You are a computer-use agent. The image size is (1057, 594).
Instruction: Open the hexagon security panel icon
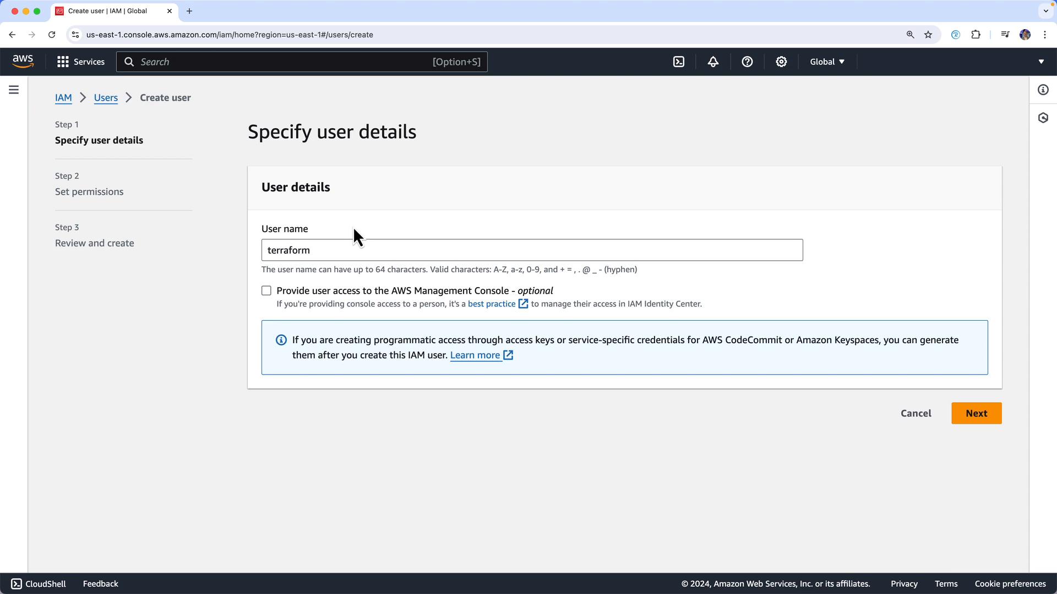[1043, 118]
